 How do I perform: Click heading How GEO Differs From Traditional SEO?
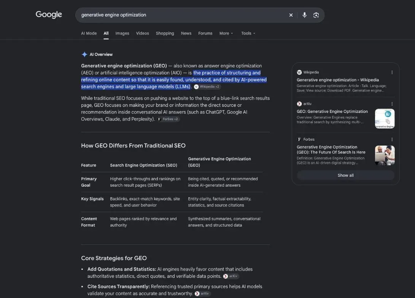[x=134, y=146]
